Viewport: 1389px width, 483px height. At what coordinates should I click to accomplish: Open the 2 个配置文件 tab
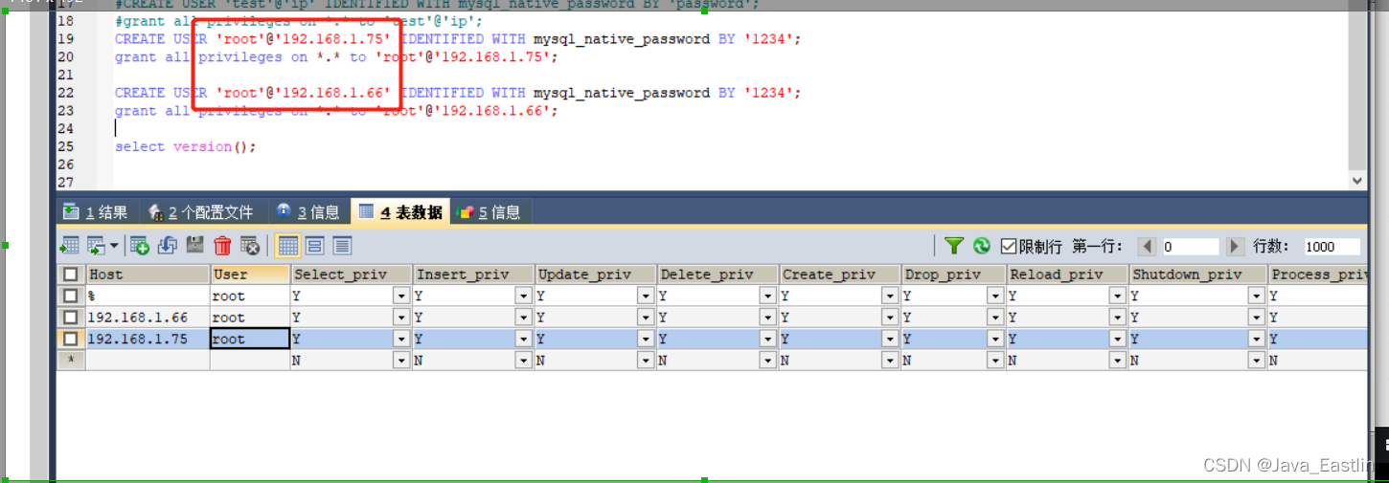[x=201, y=212]
